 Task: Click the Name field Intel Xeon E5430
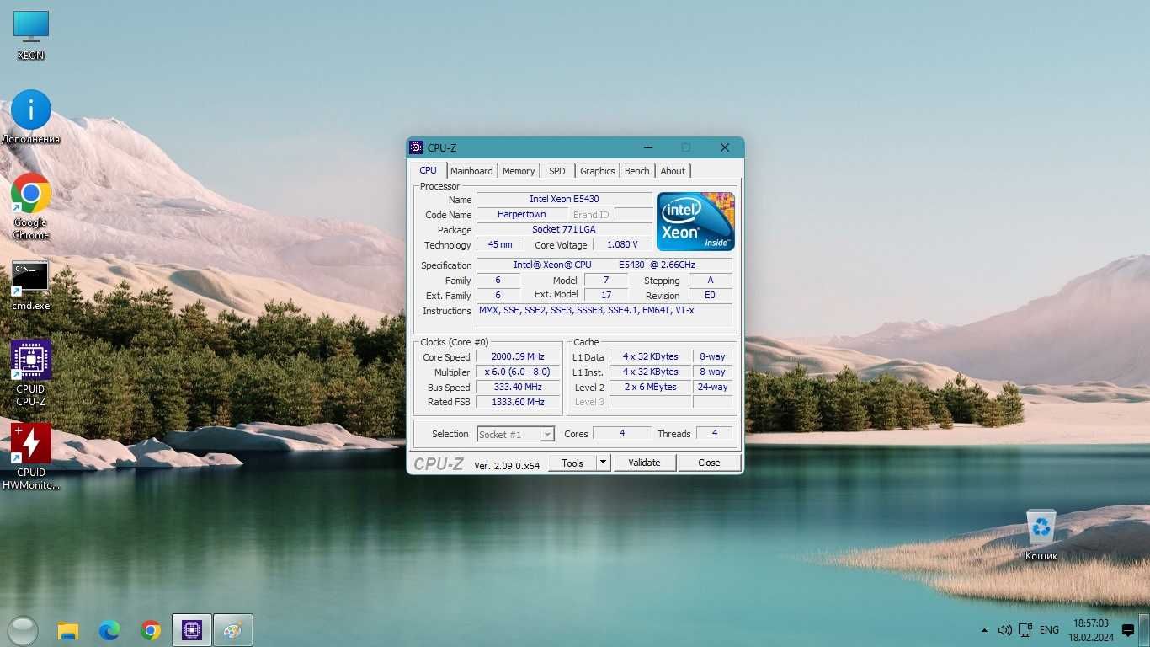564,200
